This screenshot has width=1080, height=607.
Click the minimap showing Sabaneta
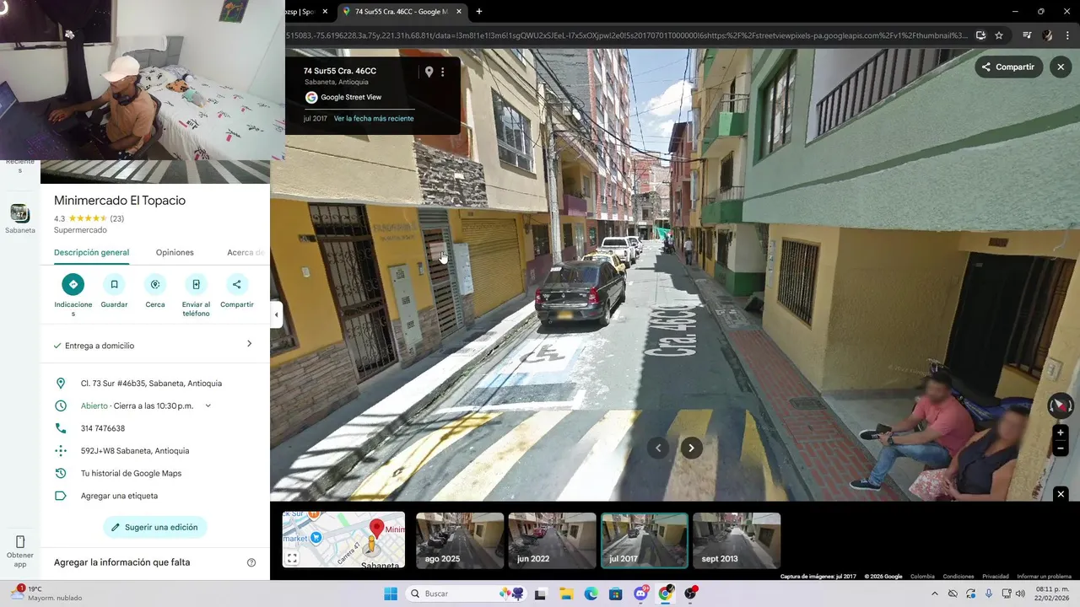tap(343, 540)
